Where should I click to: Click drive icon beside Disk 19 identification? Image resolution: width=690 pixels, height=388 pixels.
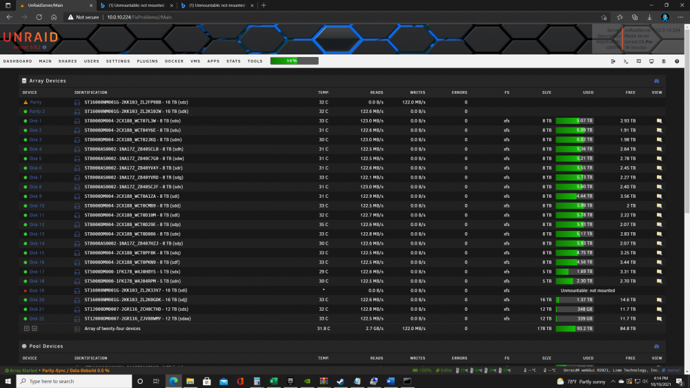point(77,291)
